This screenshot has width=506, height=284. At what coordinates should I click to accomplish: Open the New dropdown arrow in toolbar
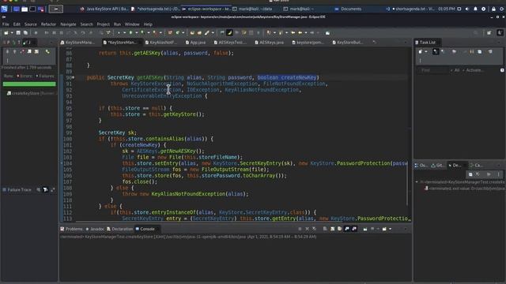pyautogui.click(x=12, y=32)
